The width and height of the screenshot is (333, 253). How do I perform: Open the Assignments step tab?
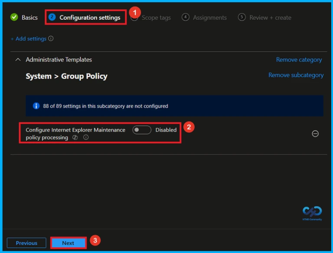pyautogui.click(x=204, y=17)
